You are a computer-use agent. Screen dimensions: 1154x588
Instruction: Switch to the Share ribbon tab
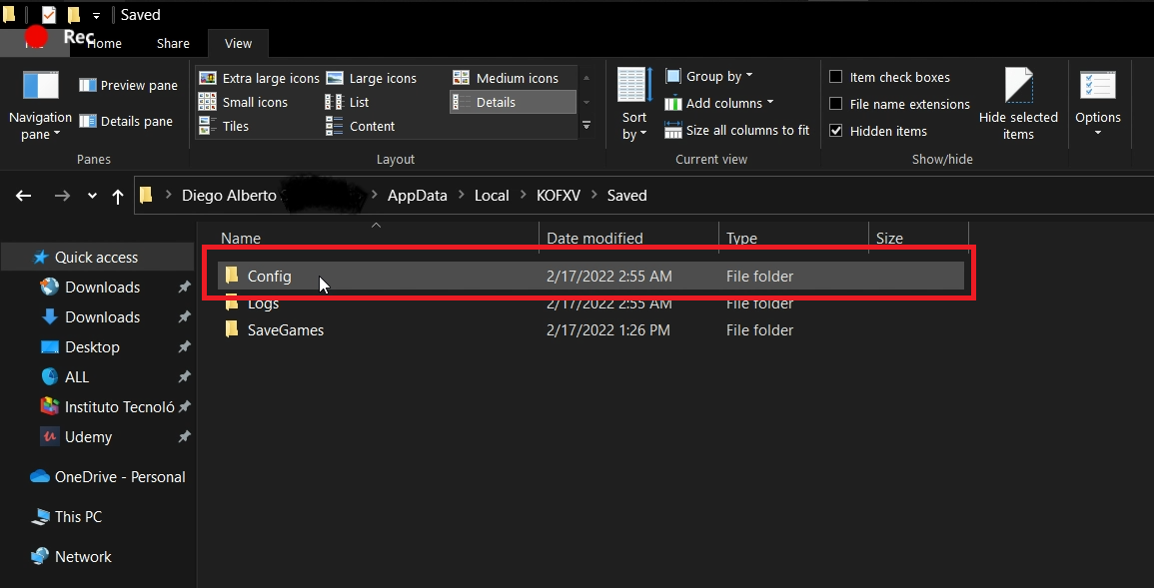(x=173, y=43)
